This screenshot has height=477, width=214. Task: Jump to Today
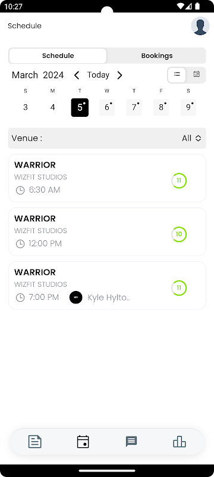[98, 75]
